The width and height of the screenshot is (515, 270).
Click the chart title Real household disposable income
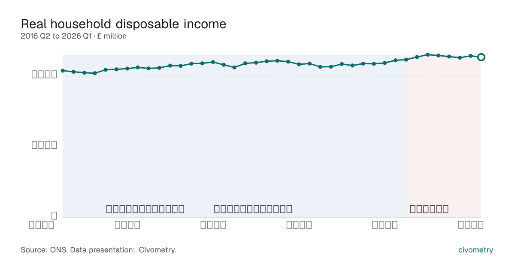123,24
